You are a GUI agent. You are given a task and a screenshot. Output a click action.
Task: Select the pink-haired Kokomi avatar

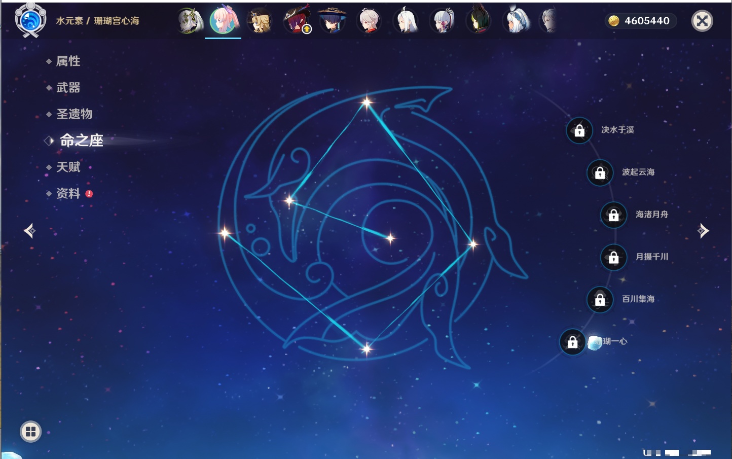tap(223, 21)
